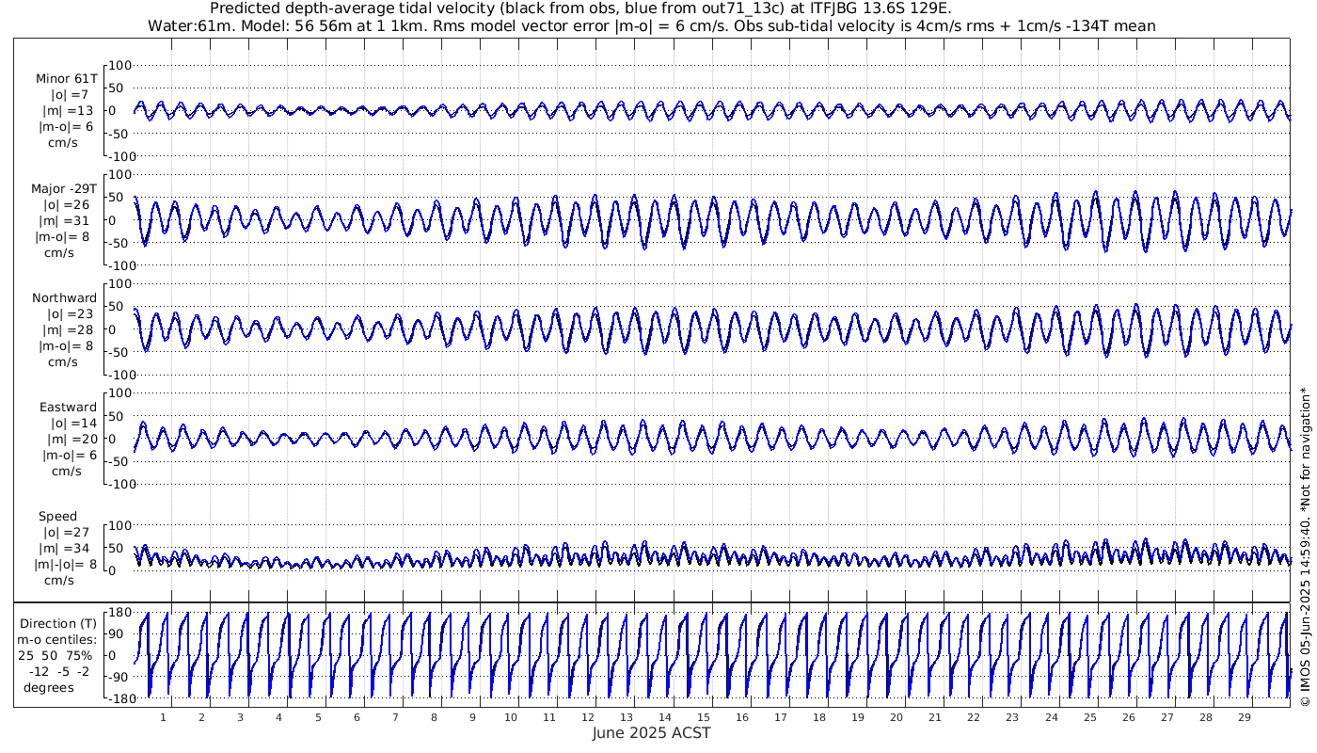Click the 'm-o centiles:' label
This screenshot has height=753, width=1317.
point(56,639)
